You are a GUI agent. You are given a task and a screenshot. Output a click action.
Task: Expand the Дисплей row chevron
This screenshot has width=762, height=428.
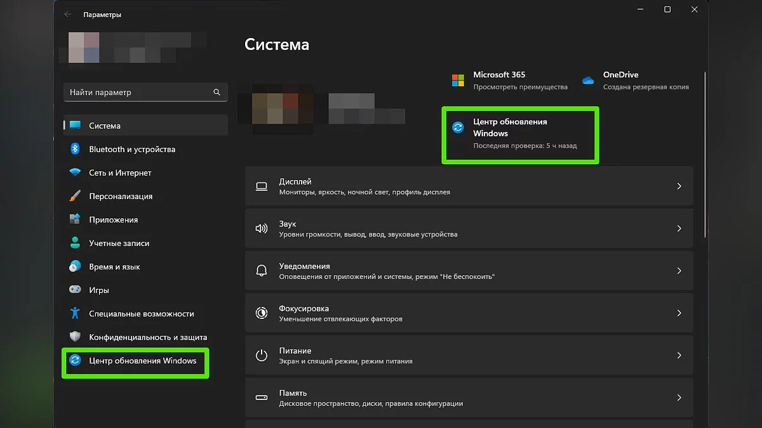(679, 186)
